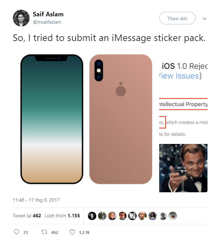Retweet this tweet using the retweet icon
220x242 pixels.
[x=44, y=232]
